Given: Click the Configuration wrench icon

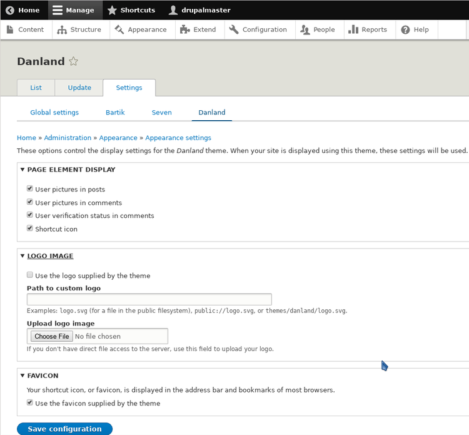Looking at the screenshot, I should tap(234, 29).
